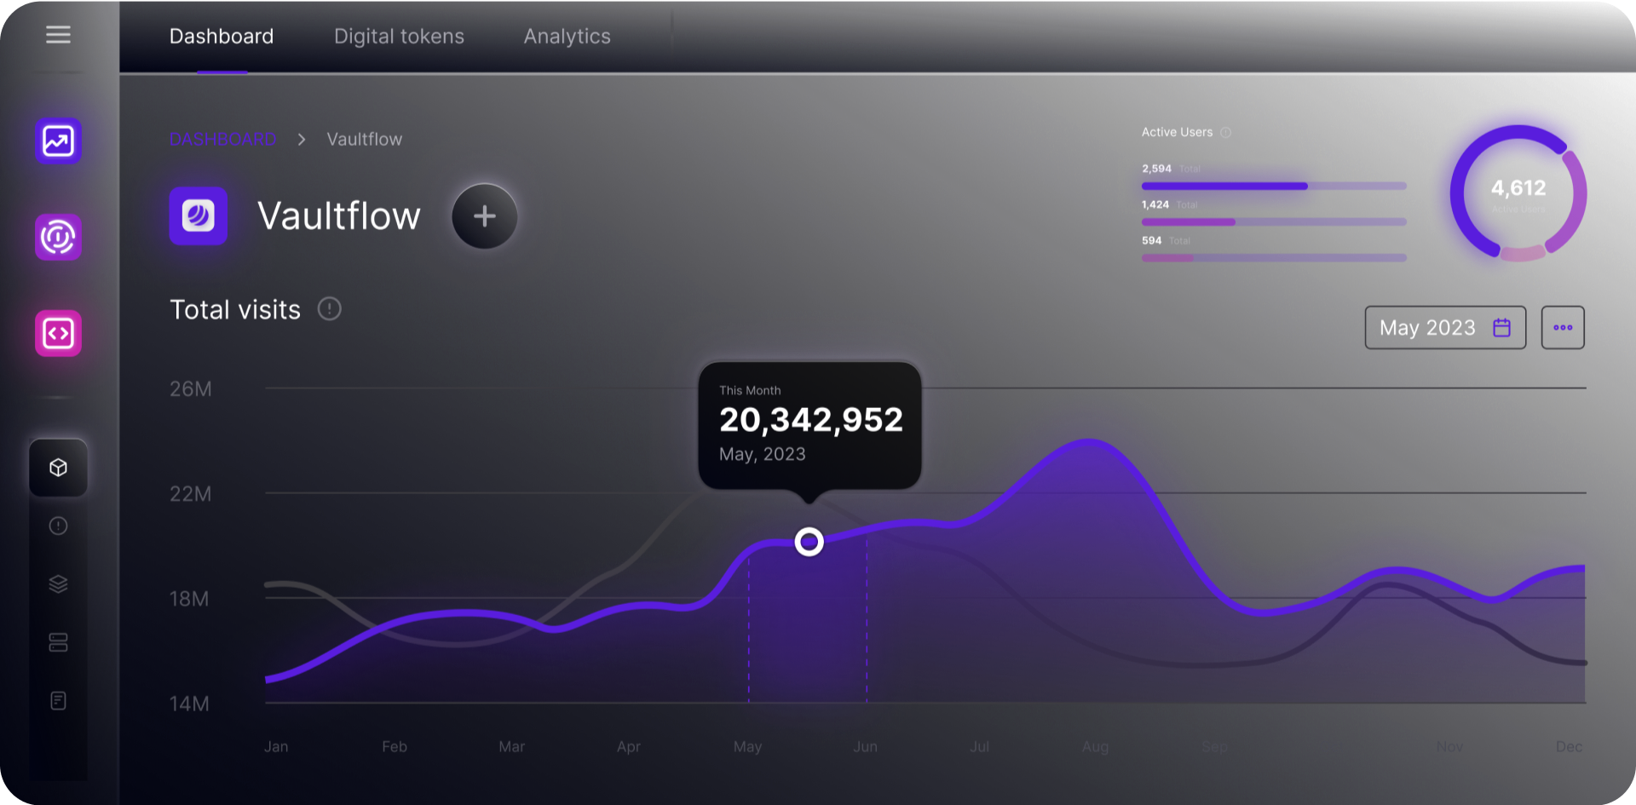Viewport: 1636px width, 805px height.
Task: Click the document icon at sidebar bottom
Action: click(x=57, y=699)
